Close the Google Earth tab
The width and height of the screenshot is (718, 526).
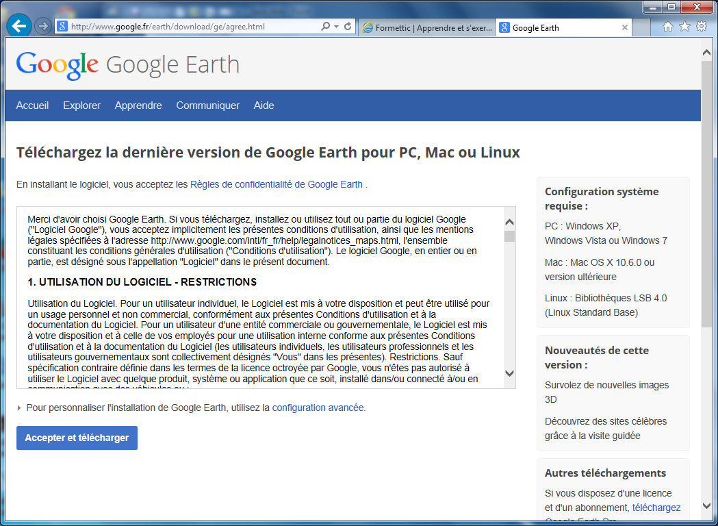(x=625, y=27)
